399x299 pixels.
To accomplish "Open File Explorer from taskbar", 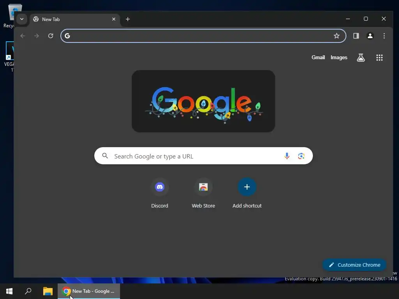I will 48,291.
